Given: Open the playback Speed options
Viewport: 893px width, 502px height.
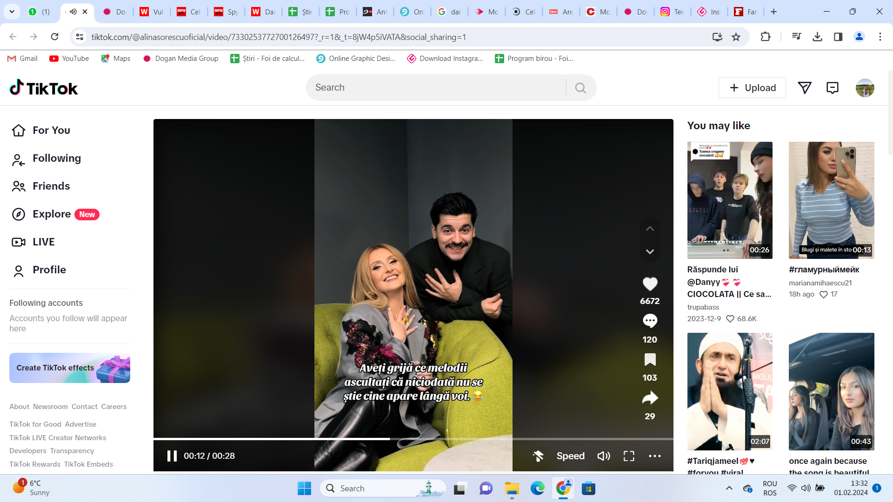Looking at the screenshot, I should pos(570,456).
